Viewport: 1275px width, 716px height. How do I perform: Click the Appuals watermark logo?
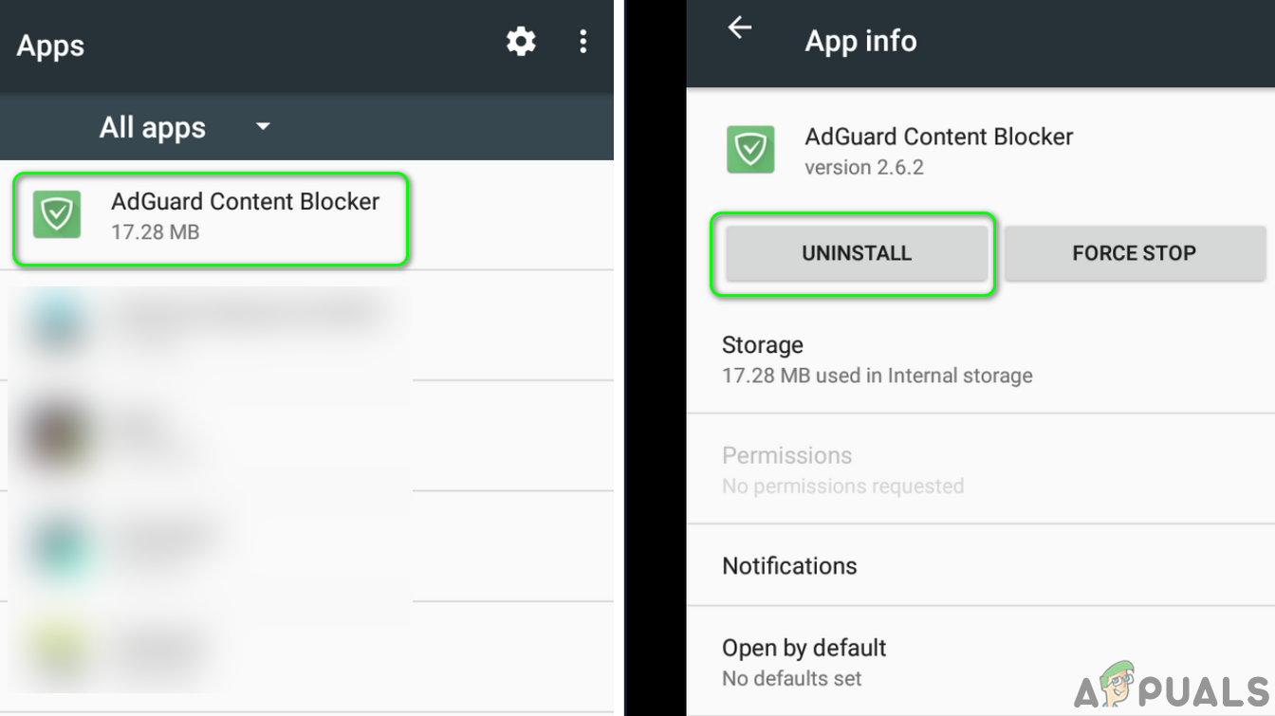[1172, 687]
